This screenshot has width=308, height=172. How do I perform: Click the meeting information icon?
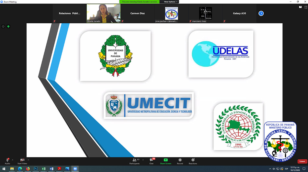pos(3,27)
